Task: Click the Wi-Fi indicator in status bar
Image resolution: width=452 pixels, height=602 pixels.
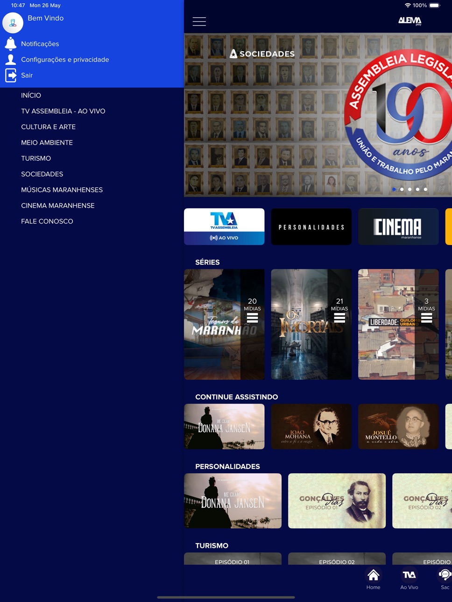Action: (x=408, y=5)
